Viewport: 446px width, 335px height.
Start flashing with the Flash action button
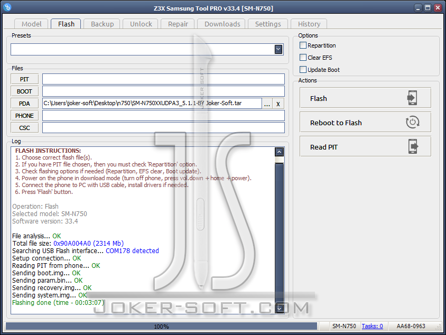(x=365, y=98)
